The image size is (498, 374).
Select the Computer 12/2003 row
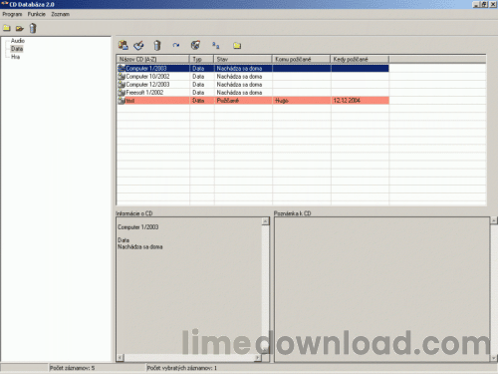pyautogui.click(x=253, y=85)
